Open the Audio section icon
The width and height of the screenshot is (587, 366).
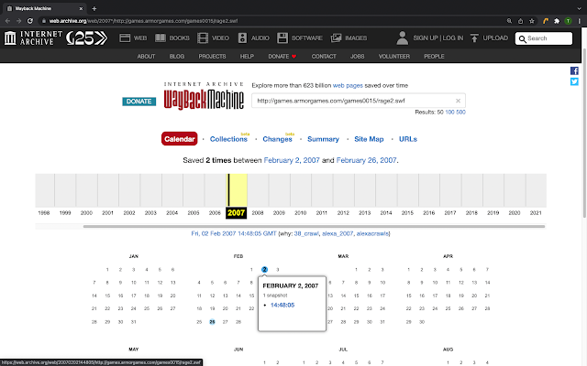(x=242, y=38)
